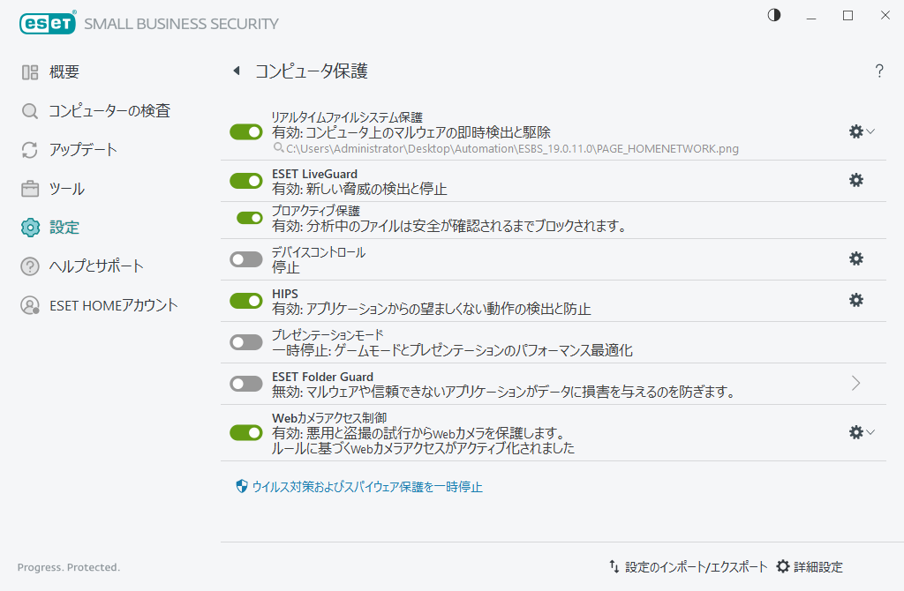Click the デバイスコントロール gear icon
Viewport: 904px width, 591px height.
(855, 258)
